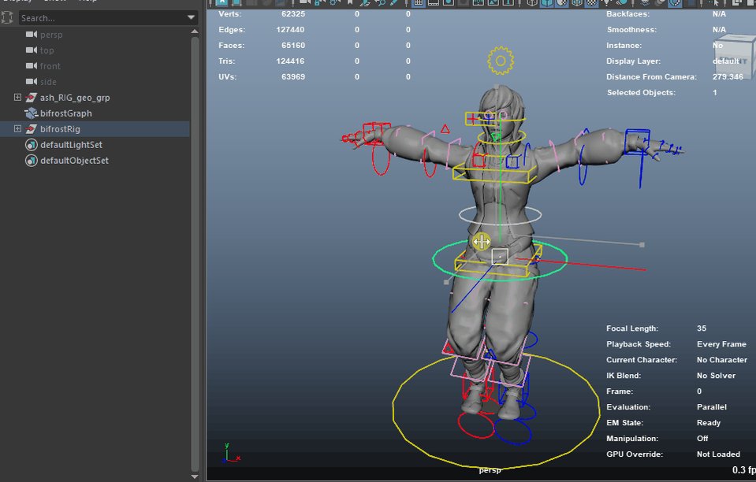
Task: Click the ash_RIG_geo_grp reference icon
Action: pyautogui.click(x=32, y=98)
